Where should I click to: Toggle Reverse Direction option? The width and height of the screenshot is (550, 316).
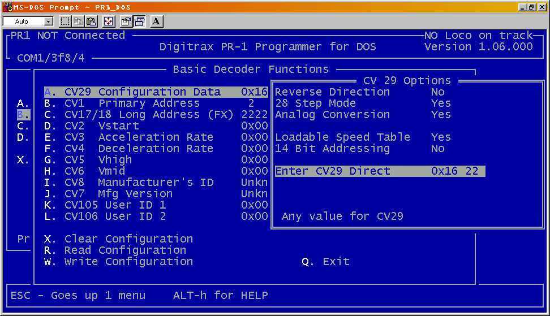coord(362,92)
